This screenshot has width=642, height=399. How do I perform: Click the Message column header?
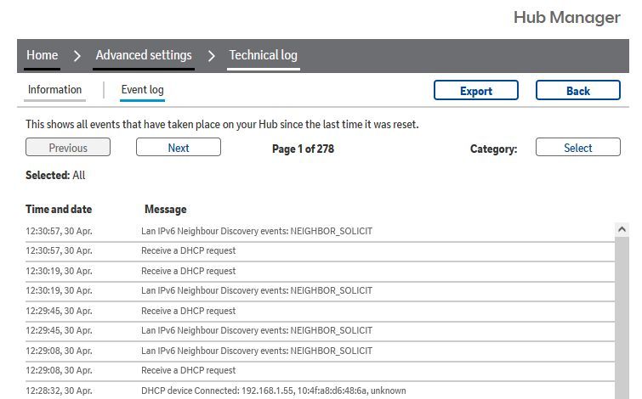click(165, 209)
